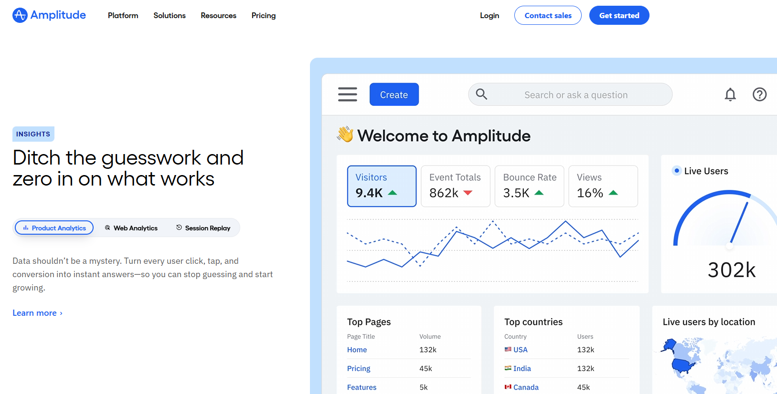Image resolution: width=777 pixels, height=394 pixels.
Task: Click the Live Users gauge dial
Action: [725, 218]
